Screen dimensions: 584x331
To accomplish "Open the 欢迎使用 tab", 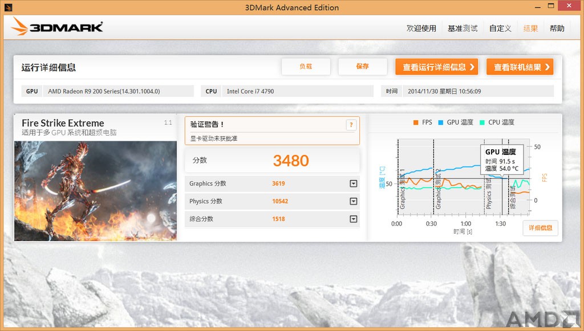I will [421, 28].
